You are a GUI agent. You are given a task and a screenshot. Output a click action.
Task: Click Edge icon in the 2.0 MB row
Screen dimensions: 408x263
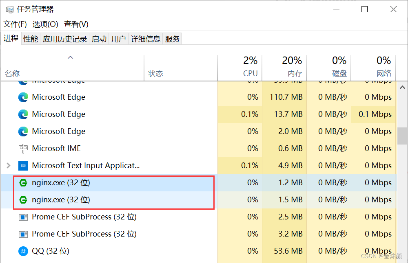[x=23, y=131]
